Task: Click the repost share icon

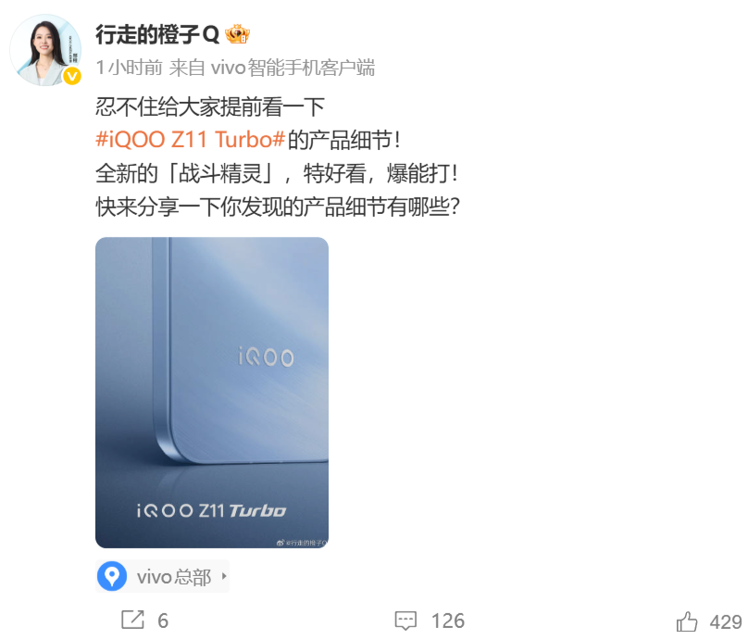Action: pyautogui.click(x=132, y=620)
